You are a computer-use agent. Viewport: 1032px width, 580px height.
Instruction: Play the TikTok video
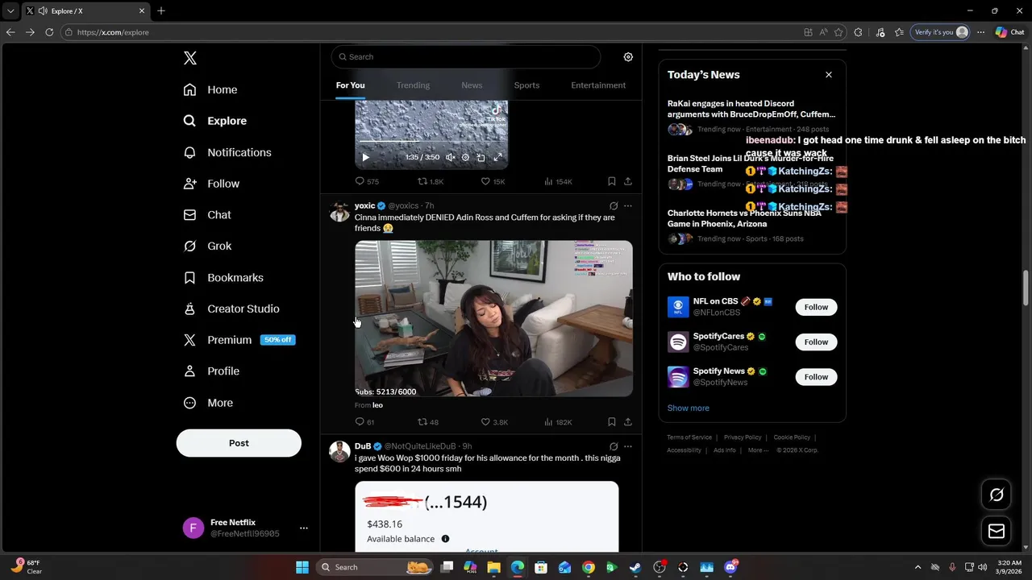tap(364, 158)
